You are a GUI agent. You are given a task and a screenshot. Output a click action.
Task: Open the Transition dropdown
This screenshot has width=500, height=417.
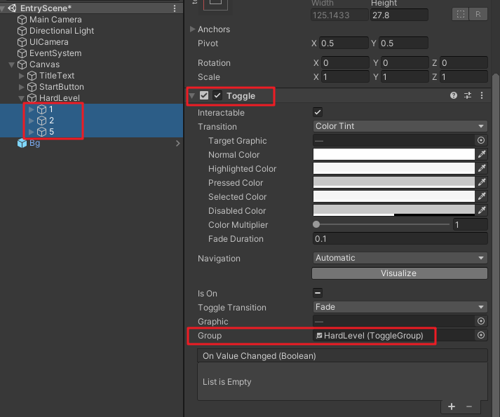coord(400,126)
